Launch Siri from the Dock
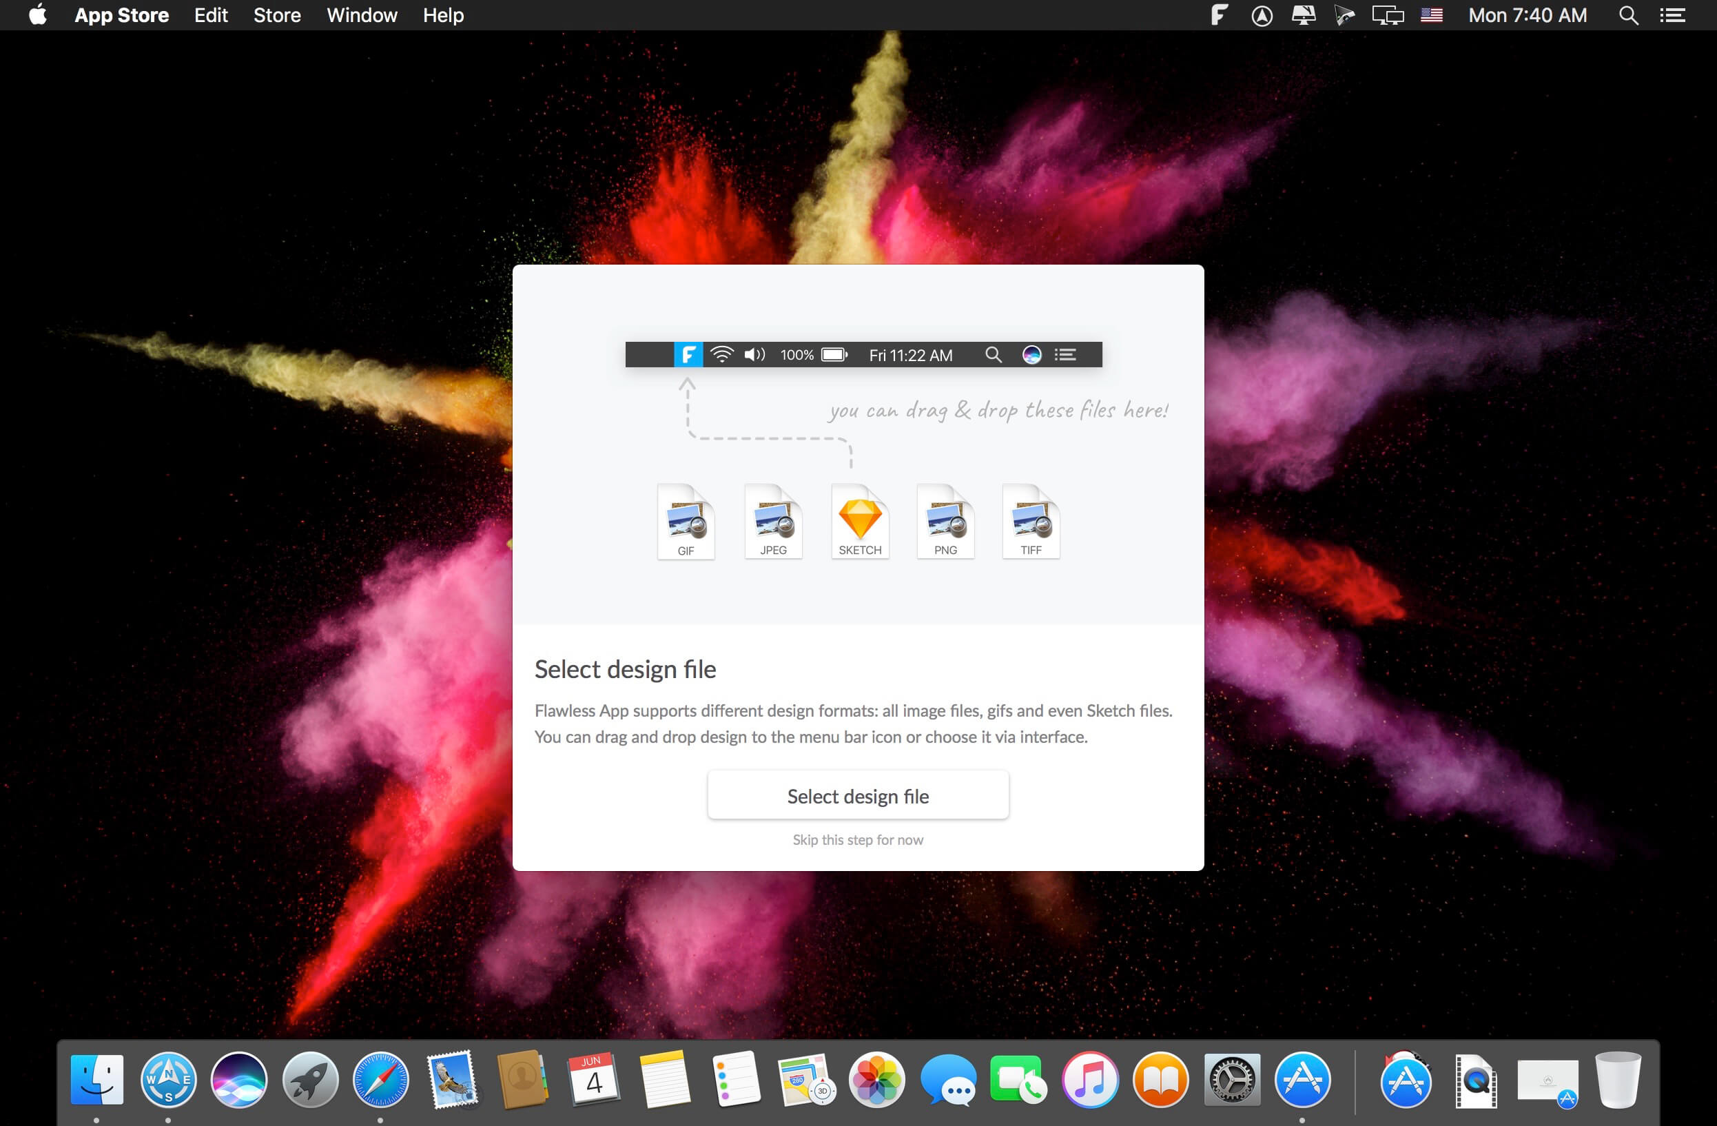 pyautogui.click(x=239, y=1079)
